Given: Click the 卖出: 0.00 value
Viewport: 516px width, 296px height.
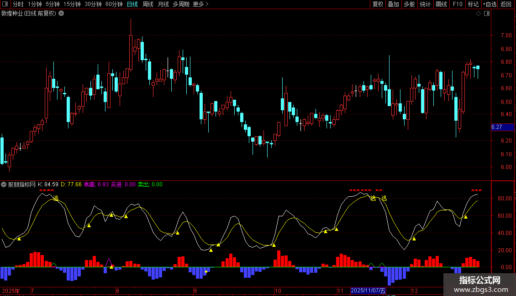Looking at the screenshot, I should tap(150, 184).
